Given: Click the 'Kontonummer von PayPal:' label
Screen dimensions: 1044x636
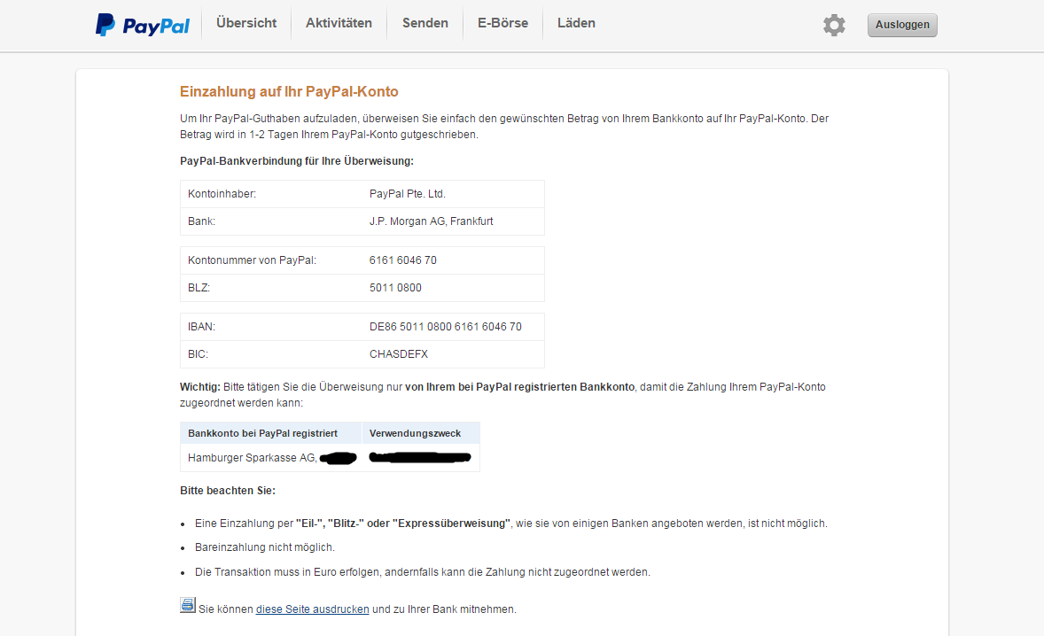Looking at the screenshot, I should coord(252,260).
